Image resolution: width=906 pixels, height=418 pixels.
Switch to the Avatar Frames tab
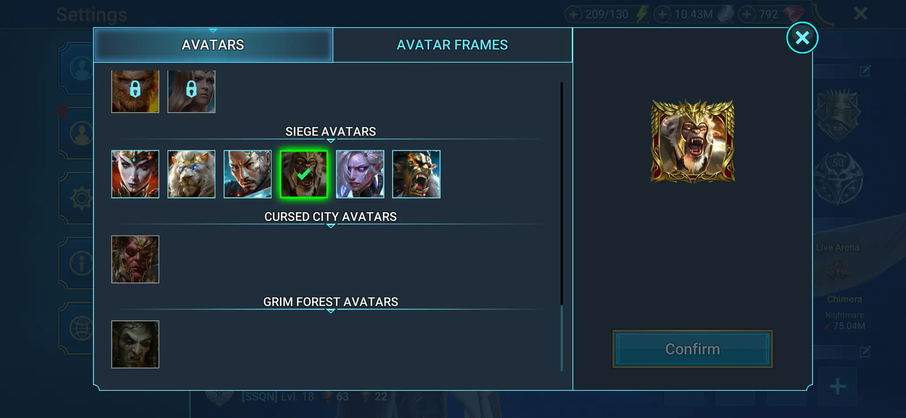[x=452, y=45]
